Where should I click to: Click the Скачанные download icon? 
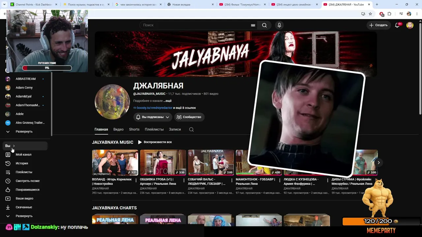coord(8,207)
